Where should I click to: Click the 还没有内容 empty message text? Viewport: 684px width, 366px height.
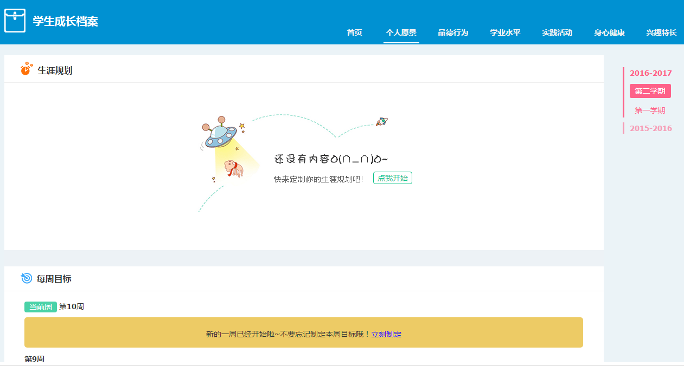pyautogui.click(x=331, y=159)
